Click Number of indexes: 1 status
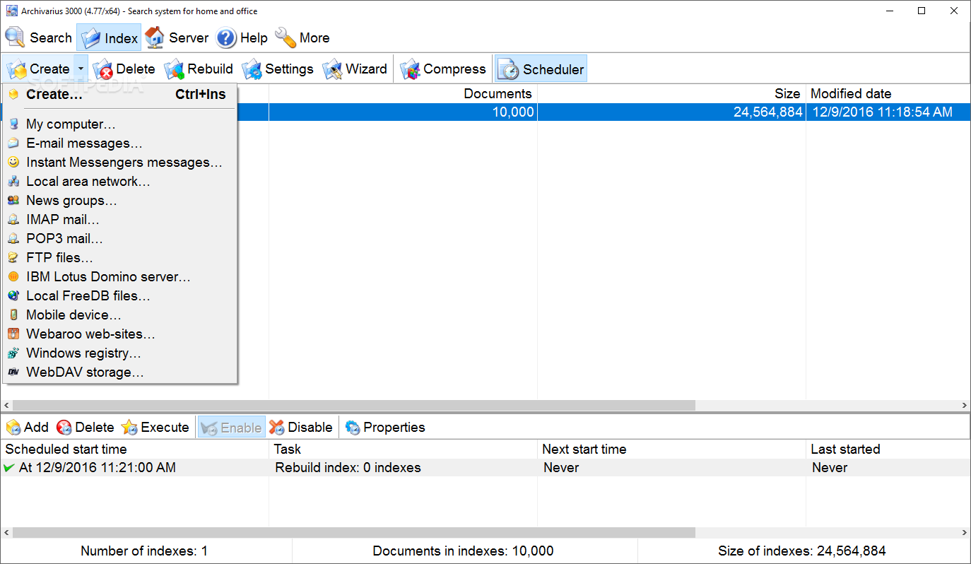This screenshot has height=564, width=971. click(144, 551)
